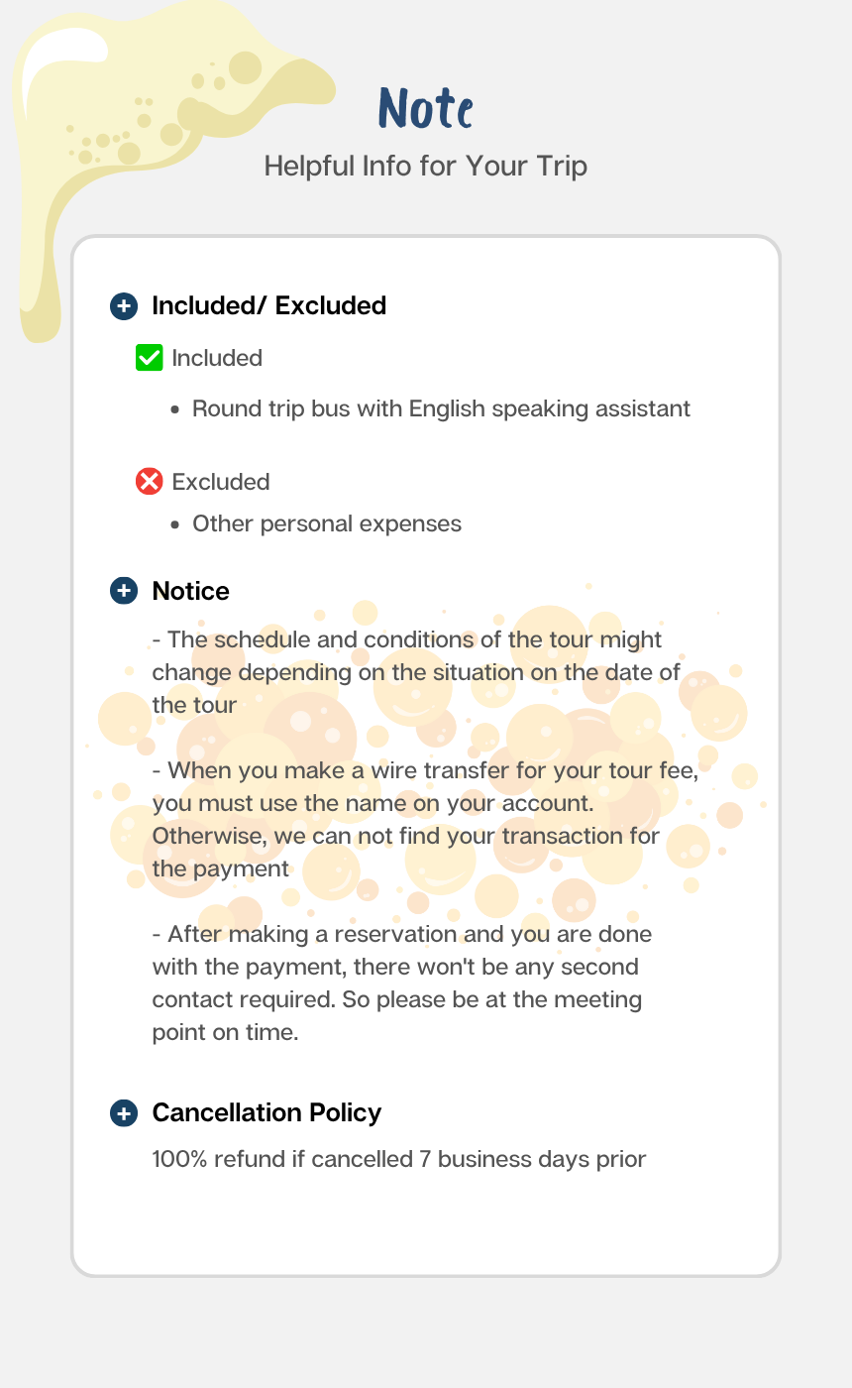Expand the Cancellation Policy heading
852x1388 pixels.
266,1113
